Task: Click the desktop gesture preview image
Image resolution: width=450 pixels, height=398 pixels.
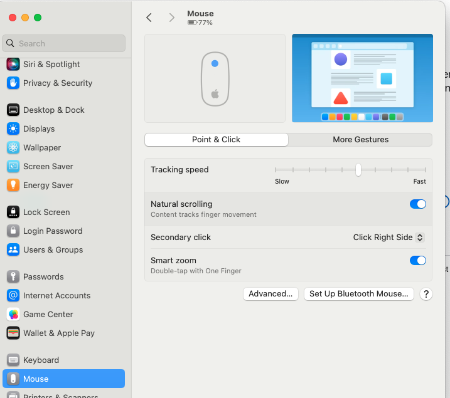Action: click(x=362, y=78)
